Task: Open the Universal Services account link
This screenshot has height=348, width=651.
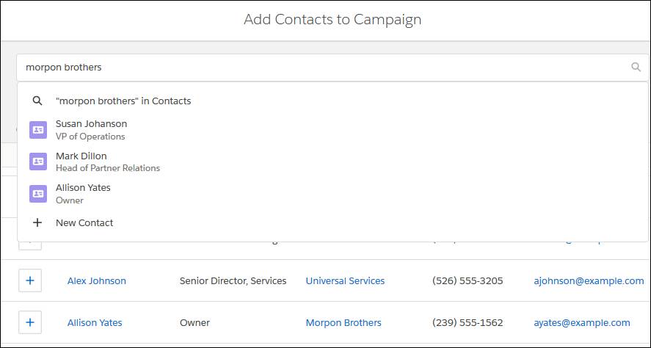Action: point(345,280)
